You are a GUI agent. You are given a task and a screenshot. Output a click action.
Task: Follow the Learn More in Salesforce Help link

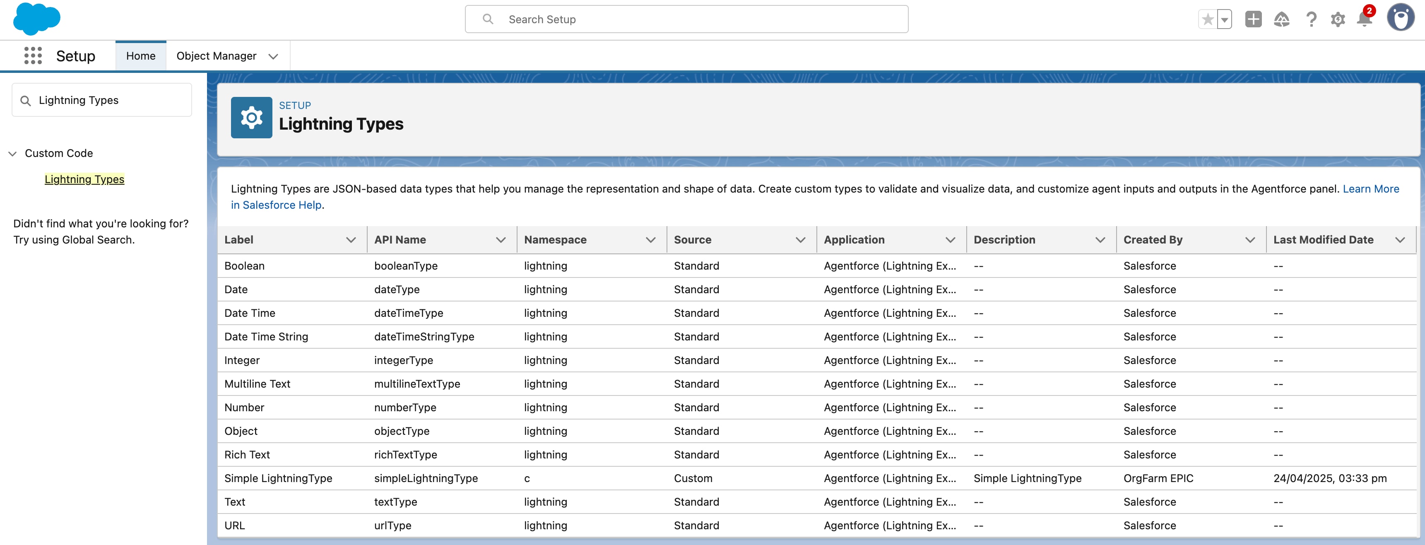(1371, 189)
